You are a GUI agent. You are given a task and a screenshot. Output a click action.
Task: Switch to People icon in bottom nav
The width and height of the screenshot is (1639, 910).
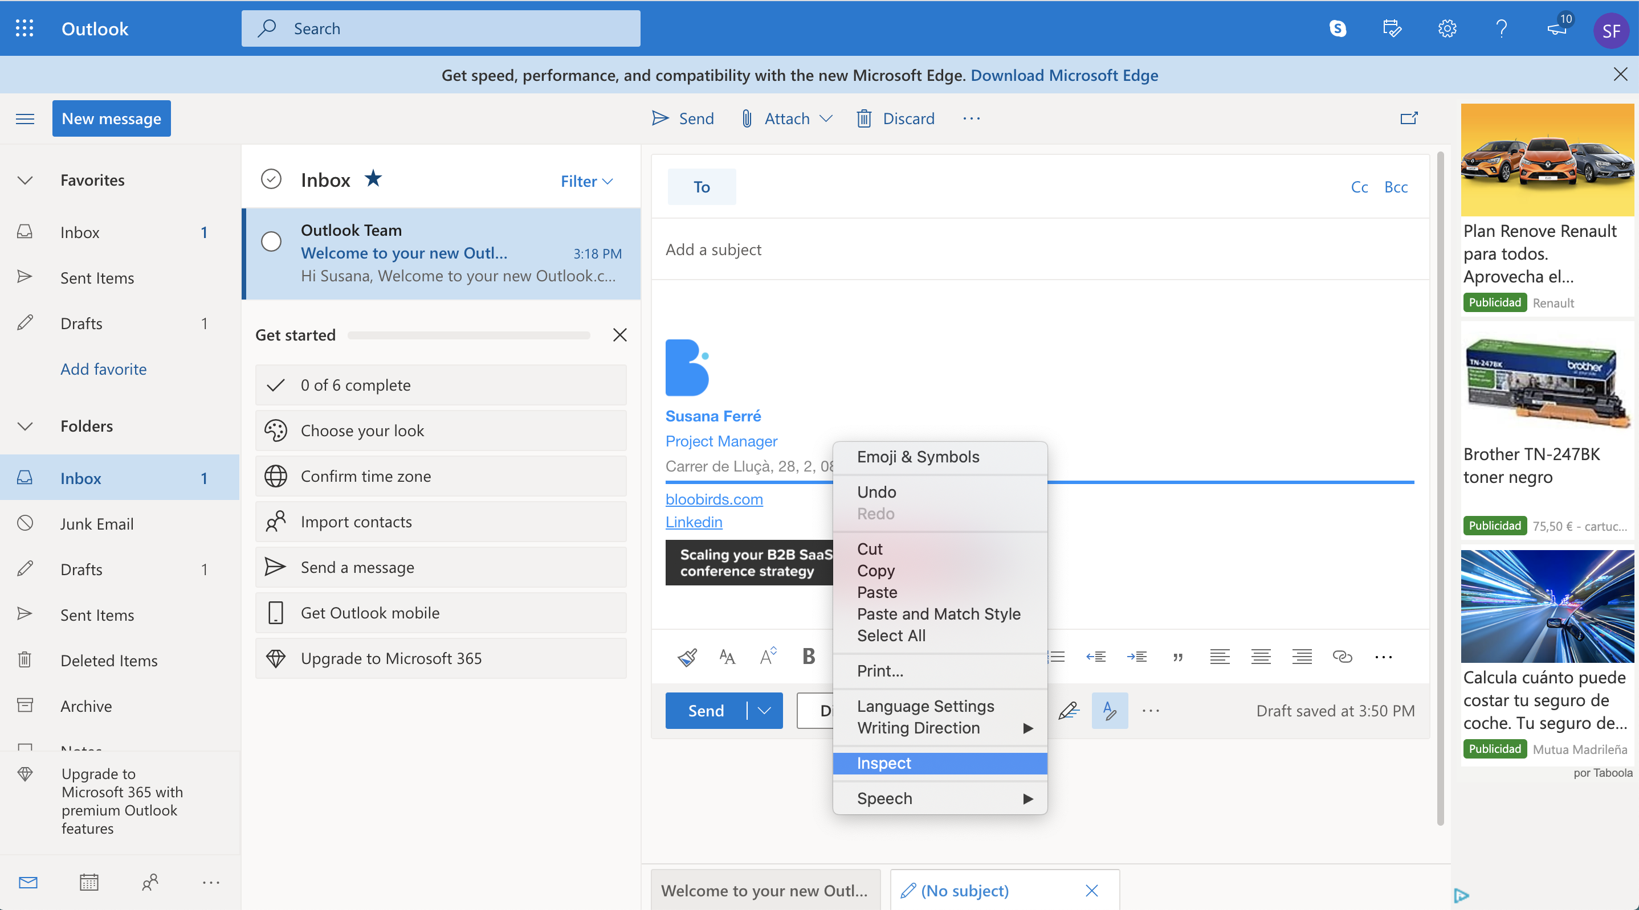[149, 882]
